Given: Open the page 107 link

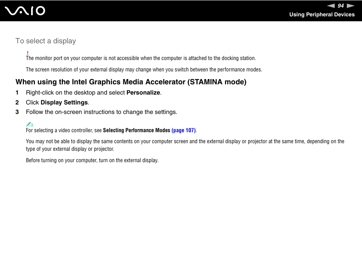Looking at the screenshot, I should point(184,130).
